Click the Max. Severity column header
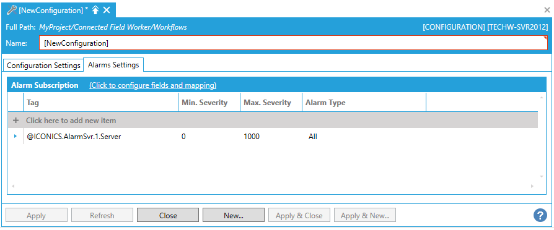The width and height of the screenshot is (554, 230). [x=271, y=103]
